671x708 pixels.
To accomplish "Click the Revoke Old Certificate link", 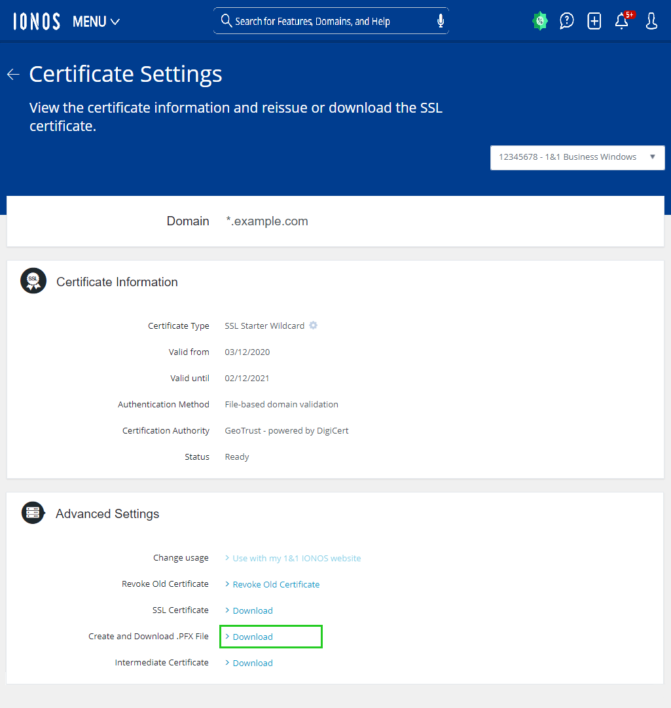I will pos(276,584).
